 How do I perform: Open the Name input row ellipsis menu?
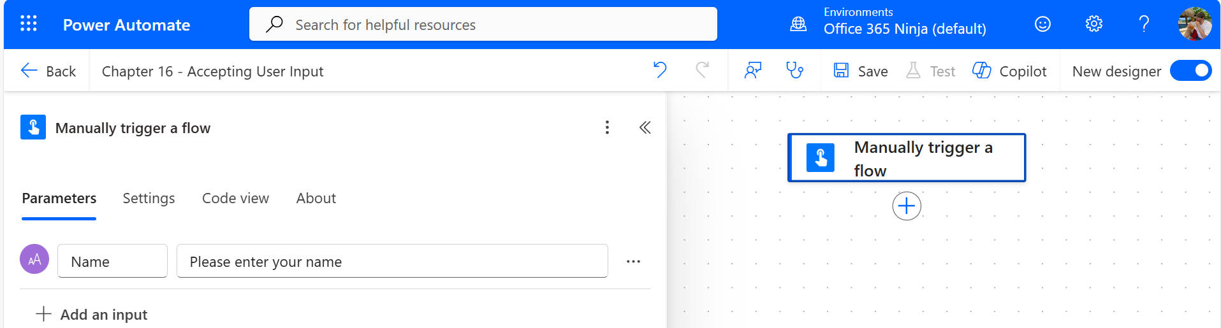pos(633,261)
